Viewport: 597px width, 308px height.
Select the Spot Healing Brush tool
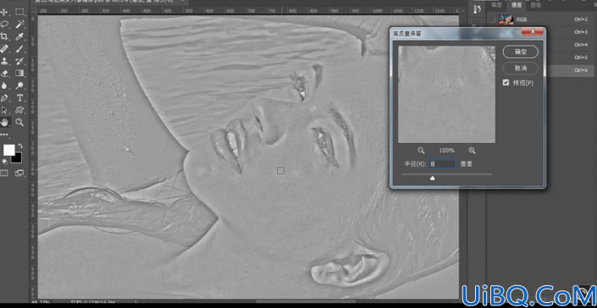click(4, 49)
